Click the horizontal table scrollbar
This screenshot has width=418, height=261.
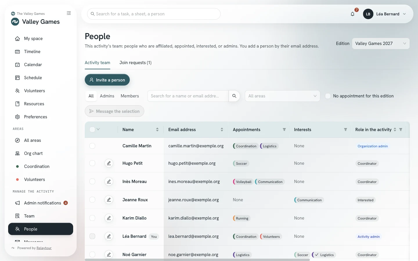[x=197, y=260]
